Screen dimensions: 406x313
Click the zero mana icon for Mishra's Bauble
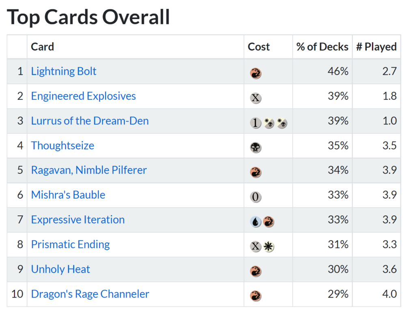[x=255, y=197]
